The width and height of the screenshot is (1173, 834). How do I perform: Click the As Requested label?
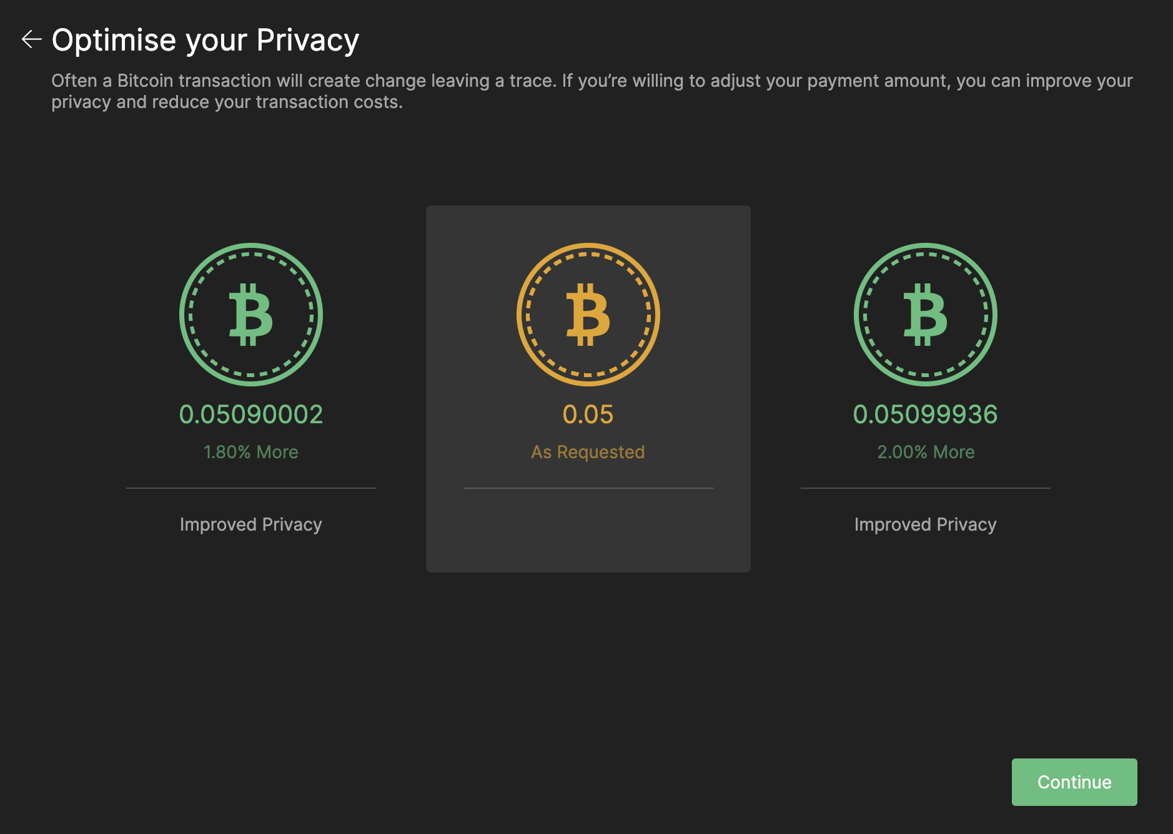pos(588,452)
